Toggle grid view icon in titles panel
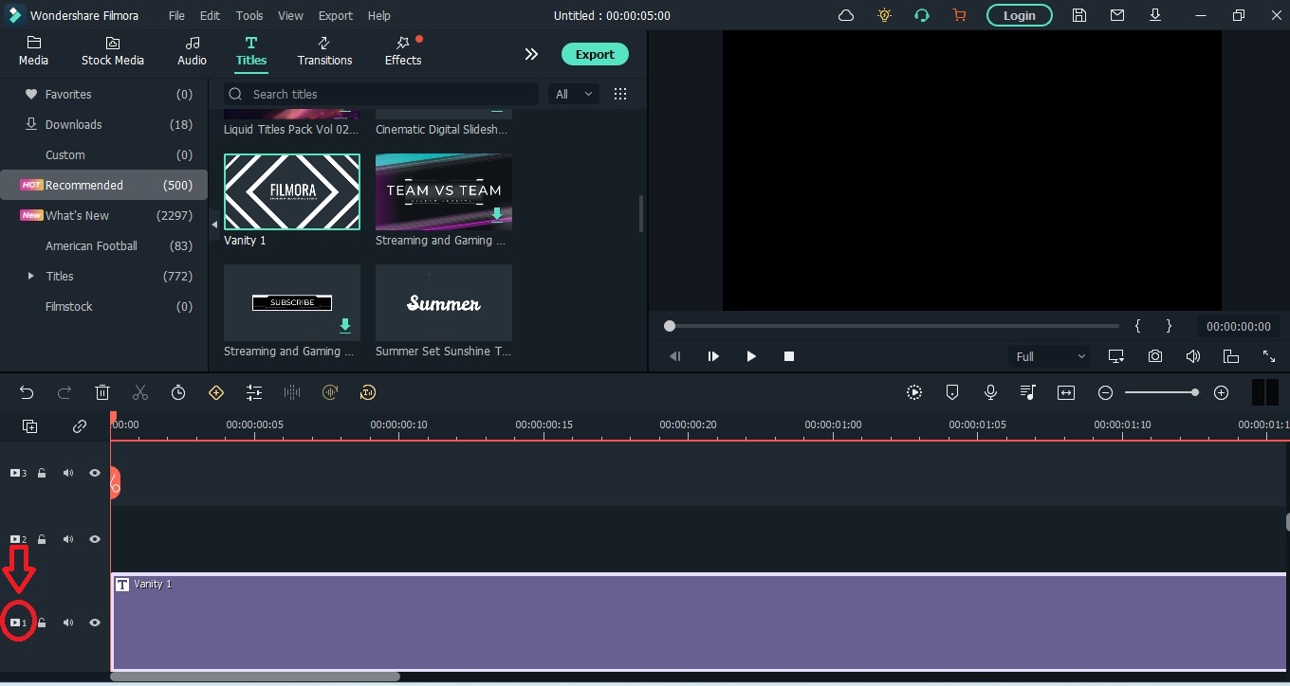 pos(620,94)
